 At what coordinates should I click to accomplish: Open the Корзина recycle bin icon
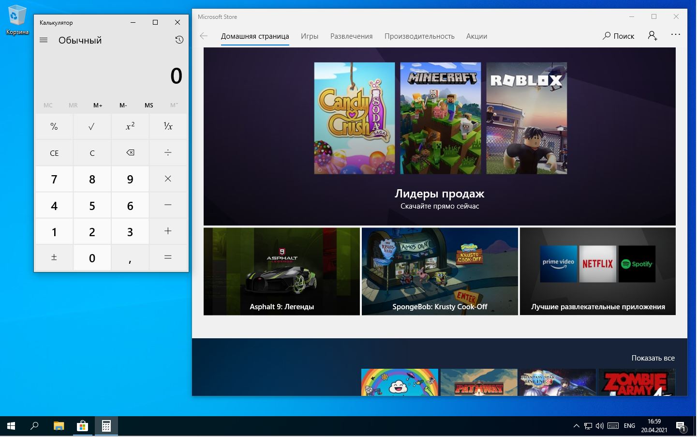click(17, 20)
